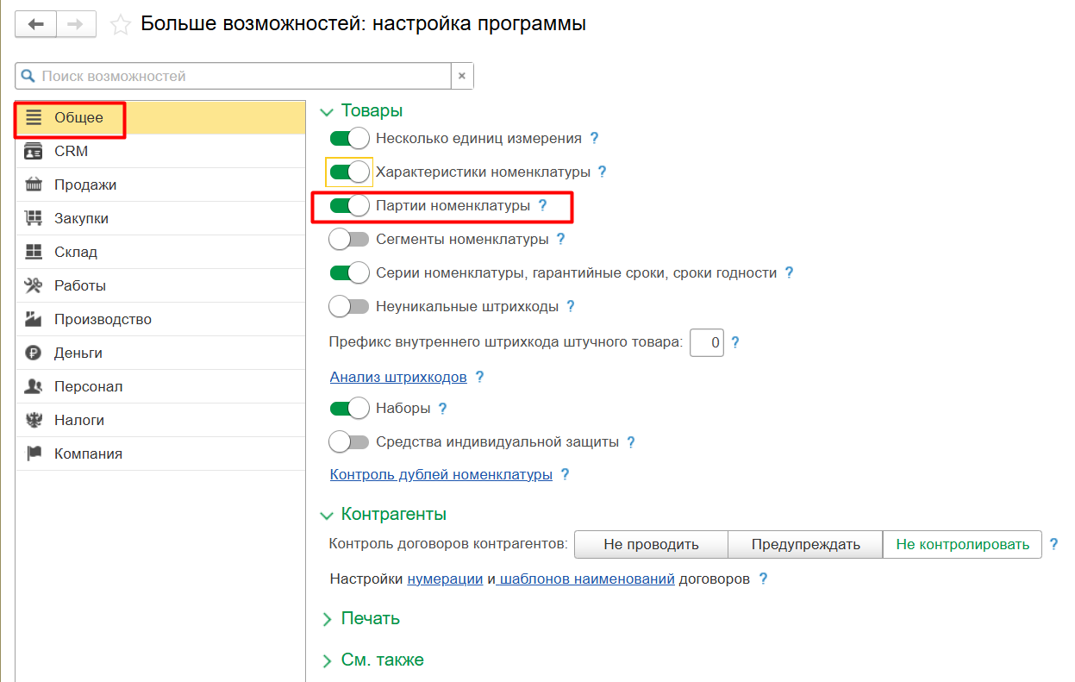Toggle Наборы switch

tap(349, 409)
